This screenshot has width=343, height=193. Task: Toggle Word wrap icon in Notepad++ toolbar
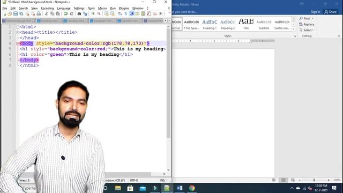coord(120,14)
